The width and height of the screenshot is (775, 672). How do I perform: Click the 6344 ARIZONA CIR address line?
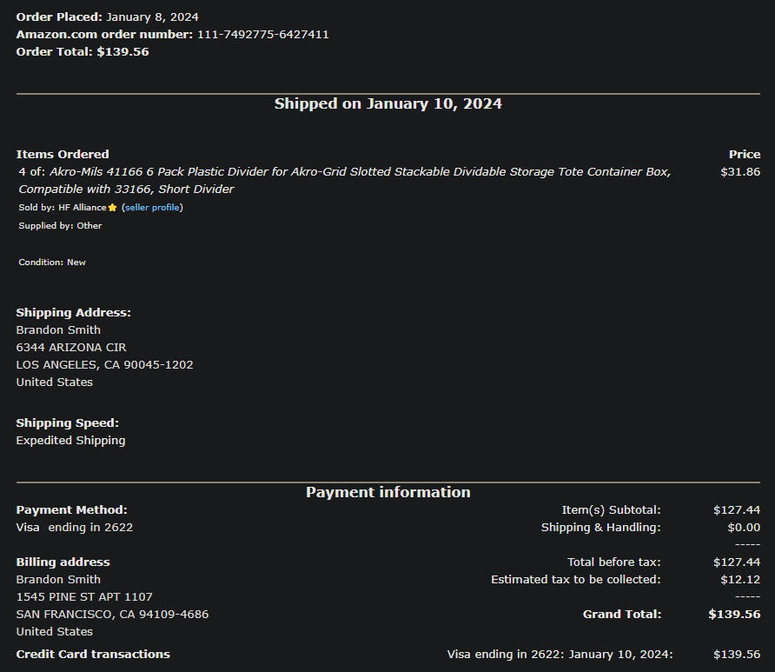pos(71,348)
